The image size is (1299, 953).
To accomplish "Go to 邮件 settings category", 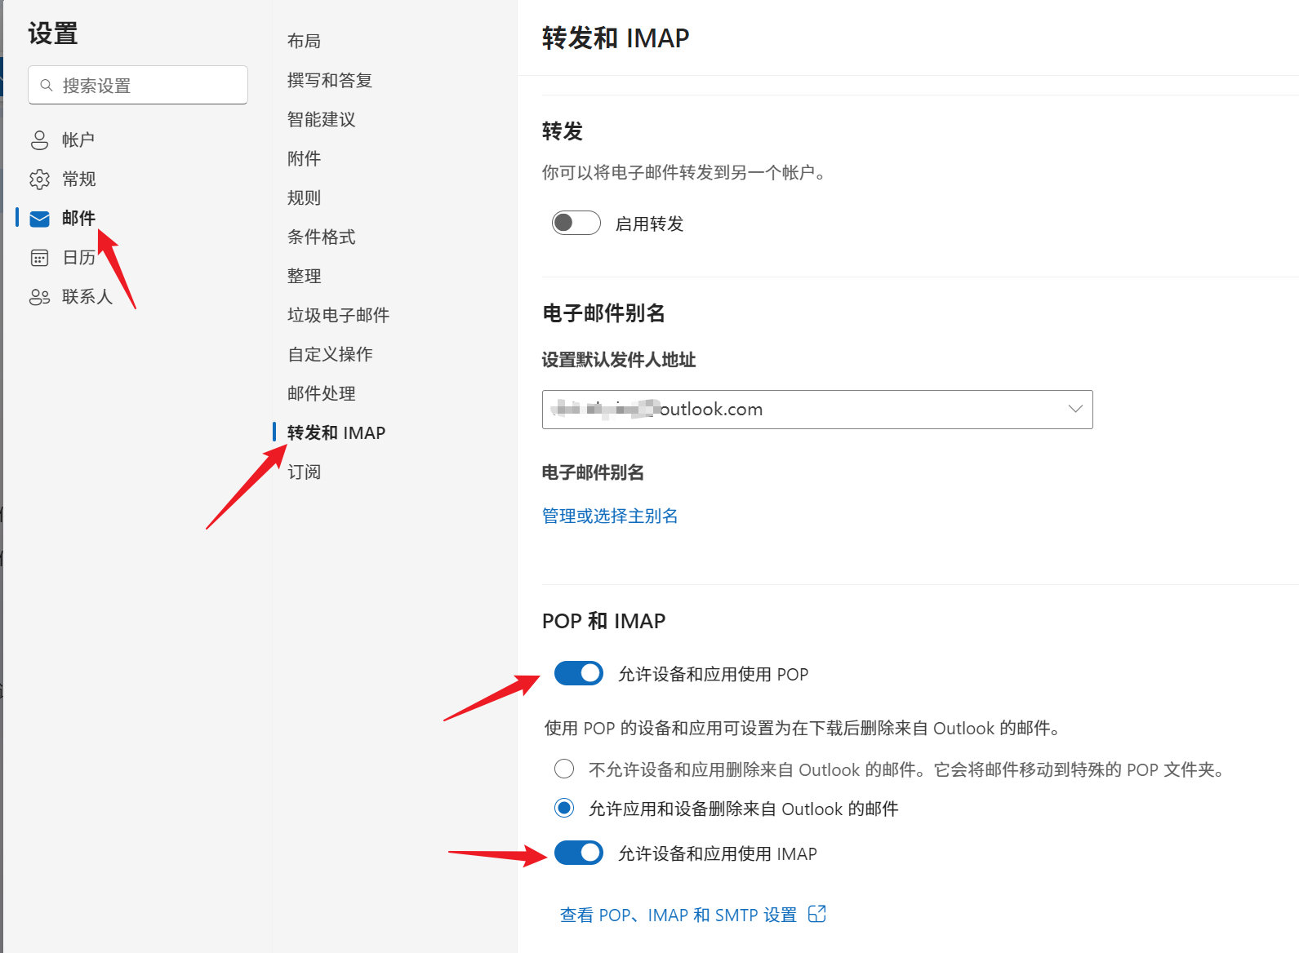I will (x=78, y=219).
